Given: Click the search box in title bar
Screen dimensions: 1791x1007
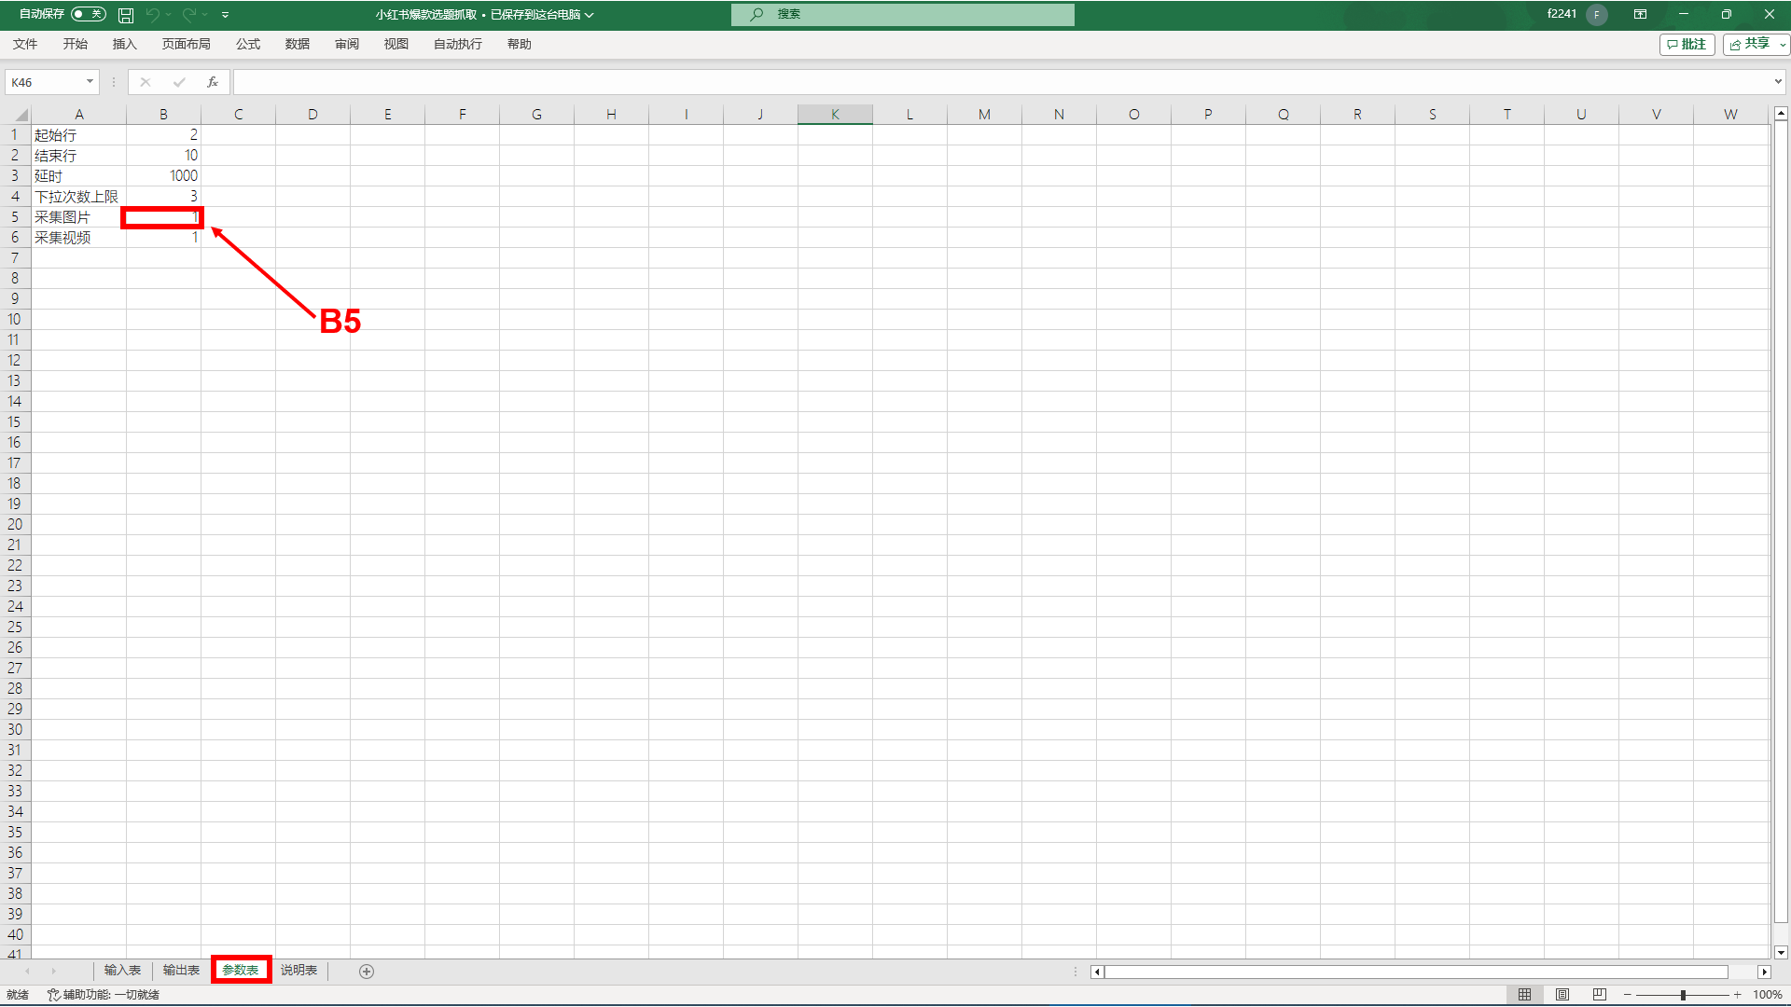Looking at the screenshot, I should 902,14.
